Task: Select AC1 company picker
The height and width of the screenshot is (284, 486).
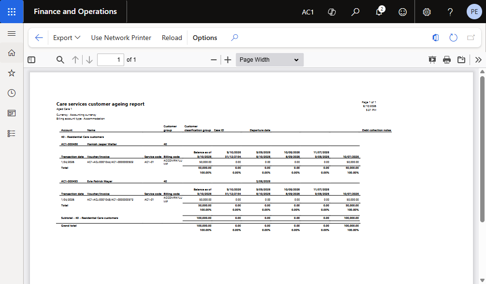Action: tap(308, 12)
